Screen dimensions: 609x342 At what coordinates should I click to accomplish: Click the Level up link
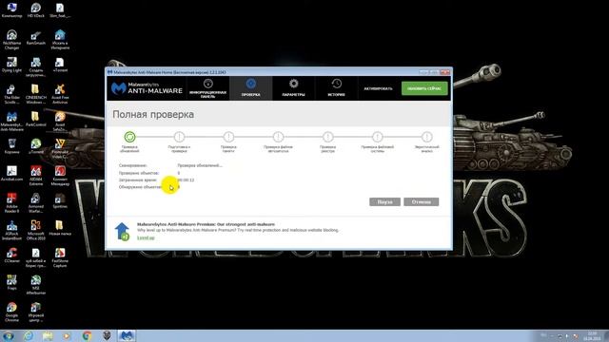(146, 237)
